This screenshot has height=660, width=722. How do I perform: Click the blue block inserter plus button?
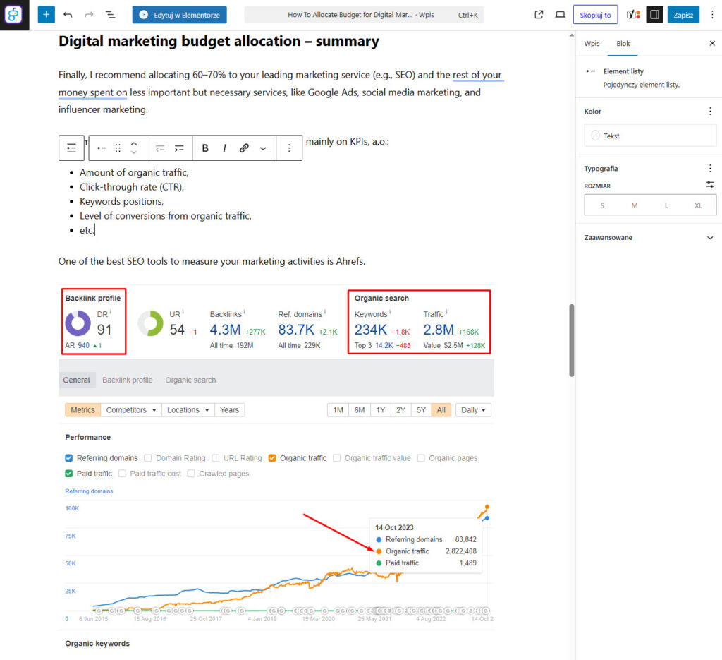tap(46, 14)
